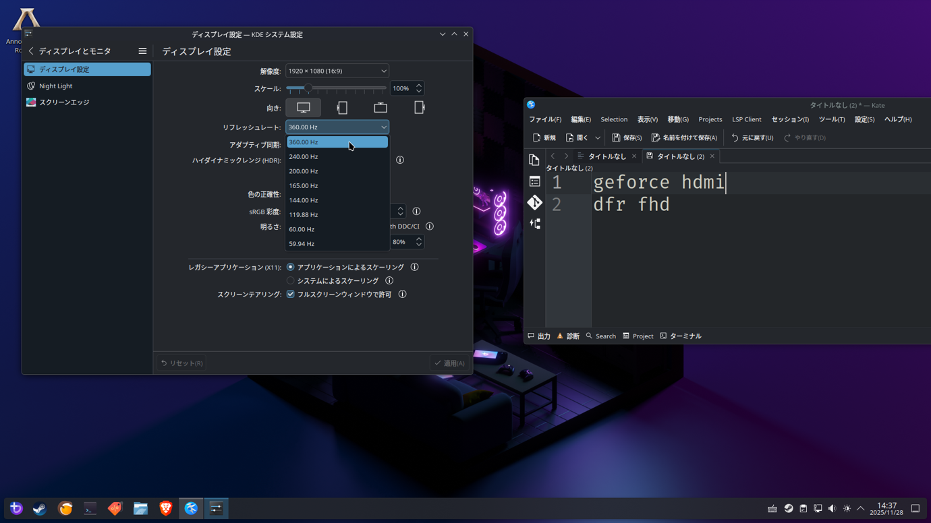Switch to the first タイトルなし tab
Image resolution: width=931 pixels, height=523 pixels.
[606, 156]
